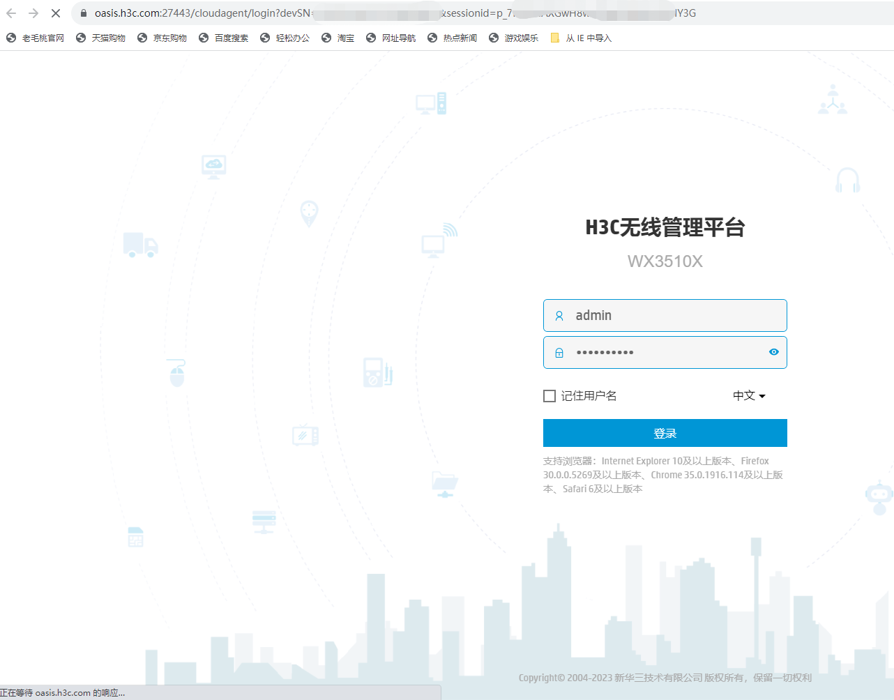The height and width of the screenshot is (700, 894).
Task: Click the WX3510X model name
Action: click(665, 261)
